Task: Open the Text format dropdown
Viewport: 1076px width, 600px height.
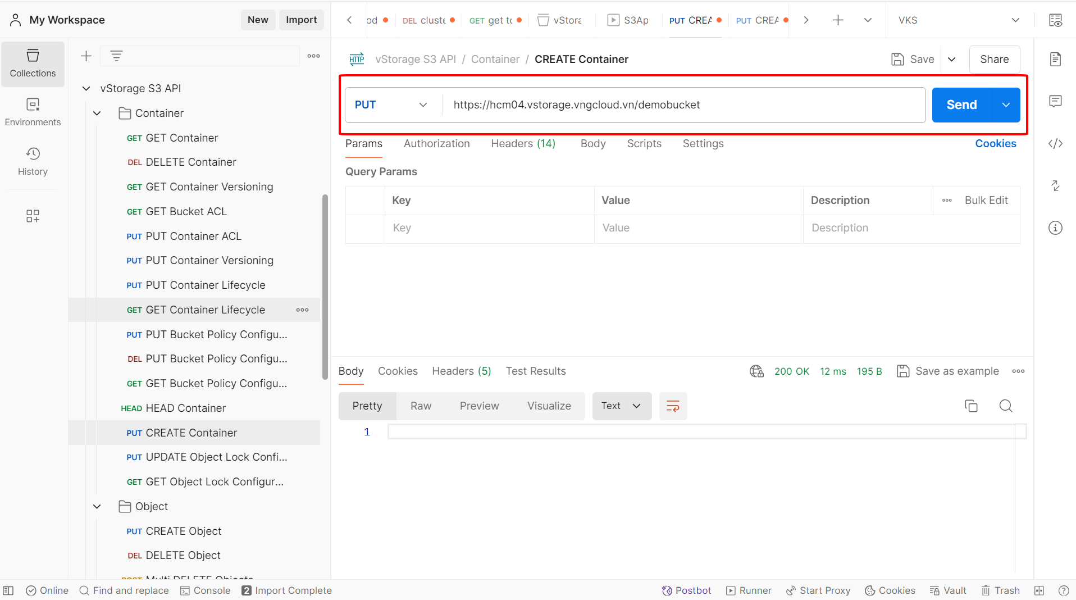Action: (x=621, y=406)
